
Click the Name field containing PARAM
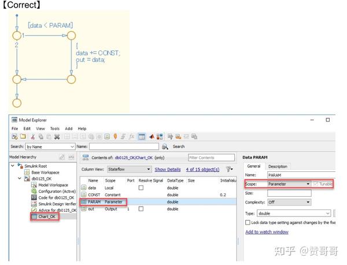(301, 175)
